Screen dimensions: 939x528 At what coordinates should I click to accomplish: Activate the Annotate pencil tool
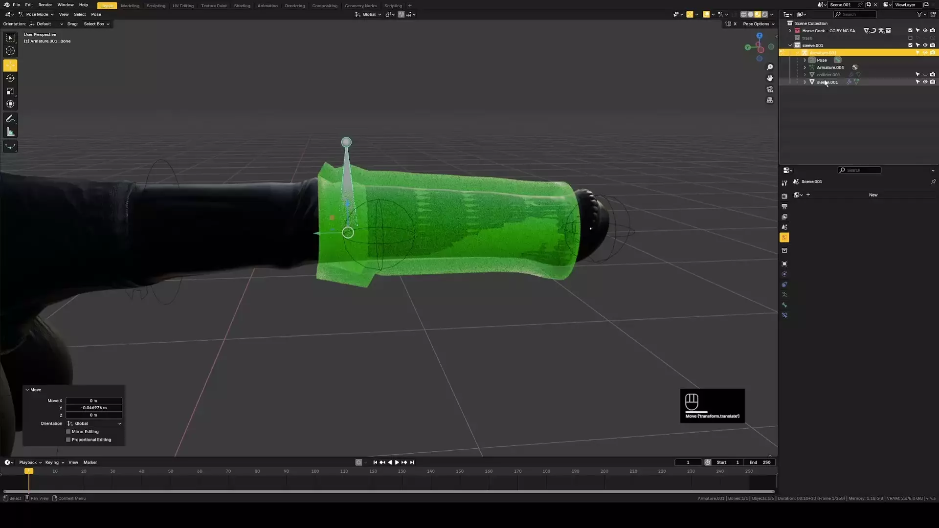(10, 119)
